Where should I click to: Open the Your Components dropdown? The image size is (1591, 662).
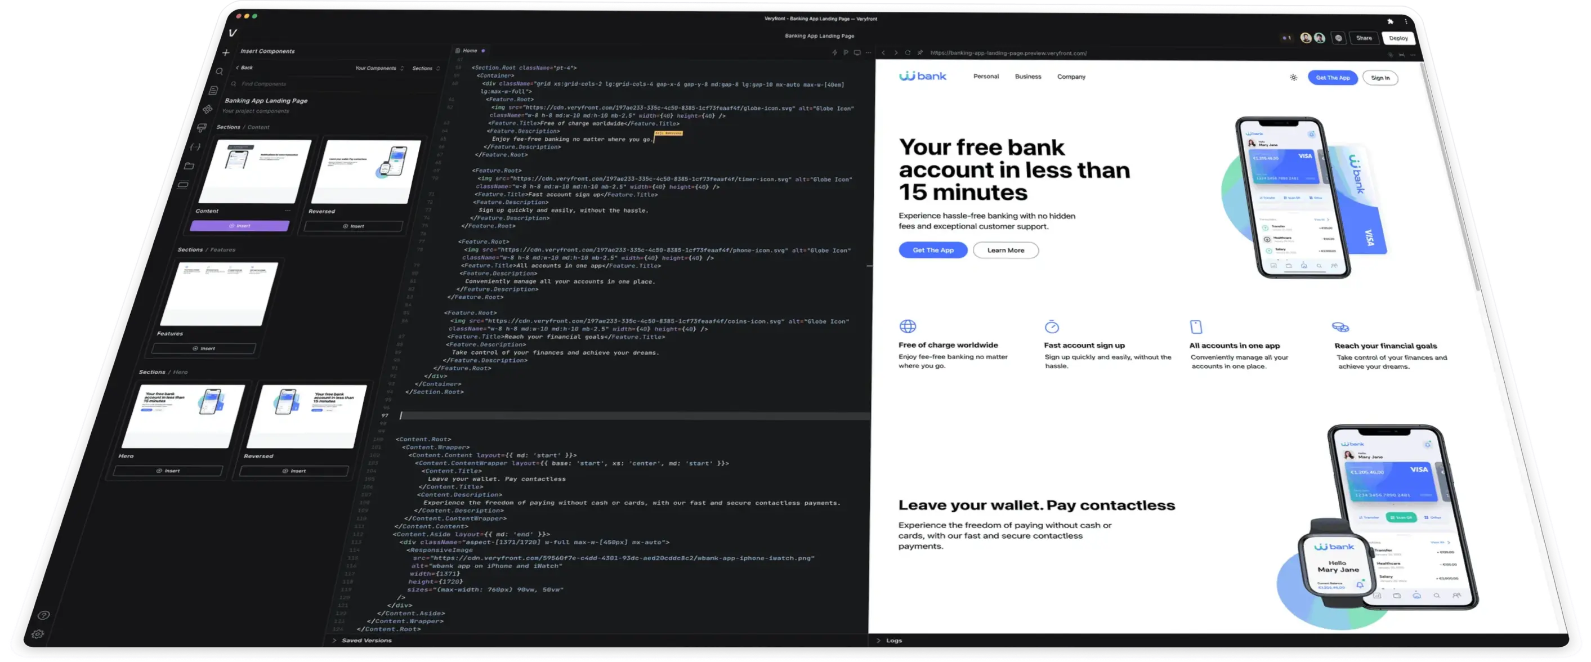pyautogui.click(x=379, y=68)
